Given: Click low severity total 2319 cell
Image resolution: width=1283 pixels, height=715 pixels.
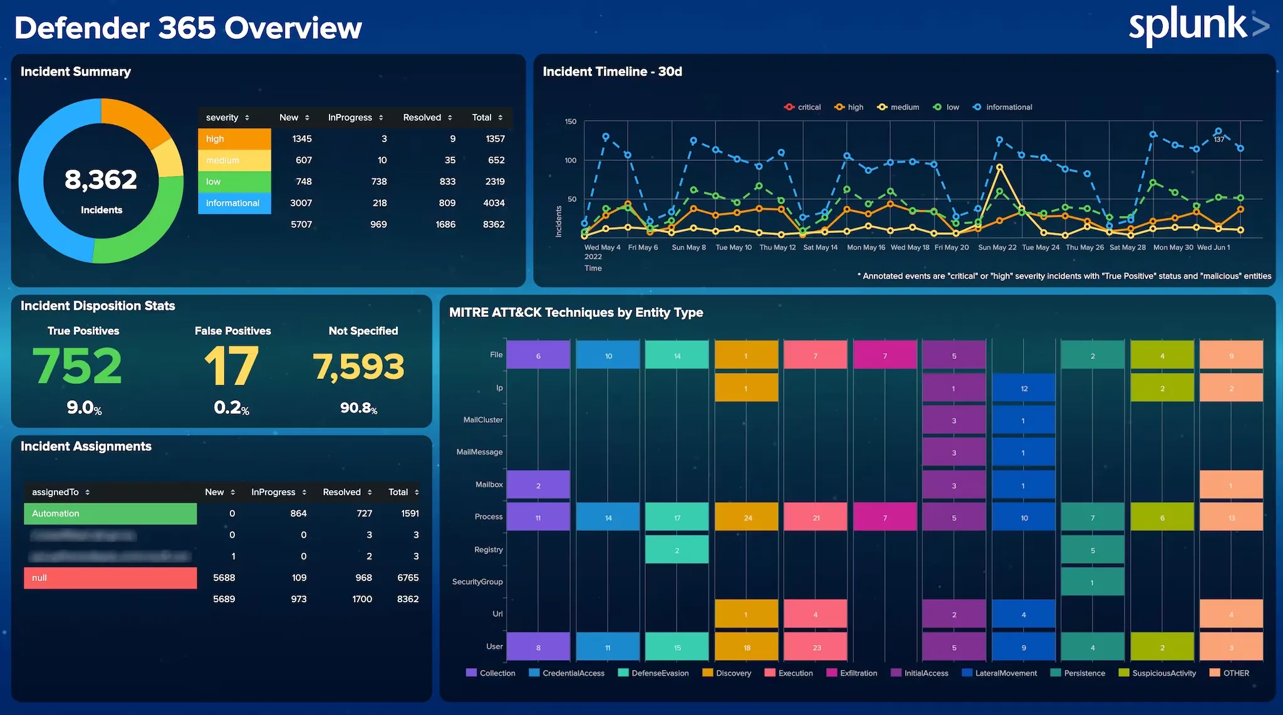Looking at the screenshot, I should [x=495, y=182].
